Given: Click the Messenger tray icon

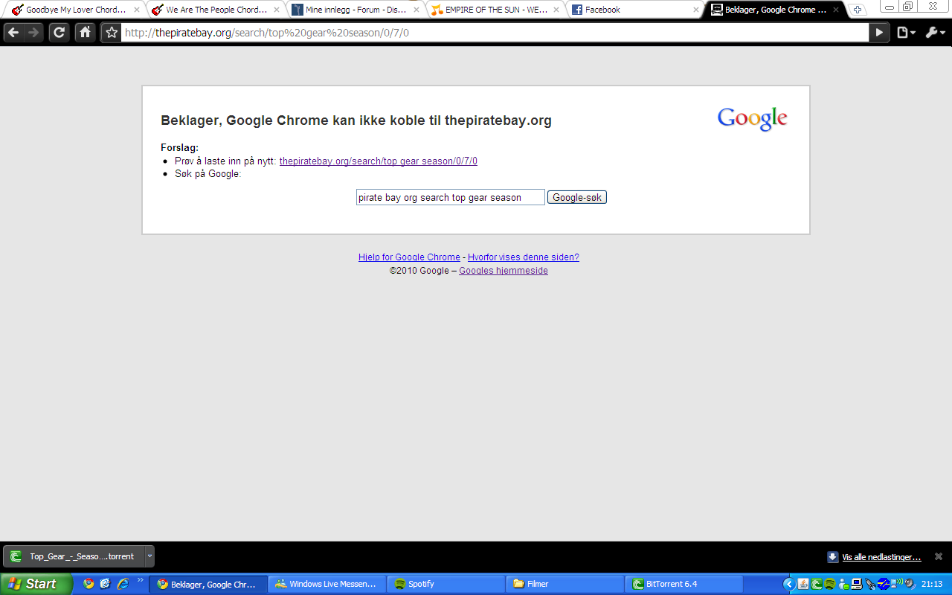Looking at the screenshot, I should (x=843, y=584).
